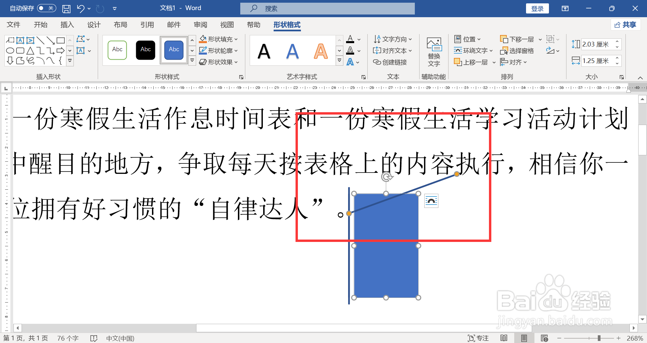Select the right arrow shape
Image resolution: width=647 pixels, height=343 pixels.
61,51
